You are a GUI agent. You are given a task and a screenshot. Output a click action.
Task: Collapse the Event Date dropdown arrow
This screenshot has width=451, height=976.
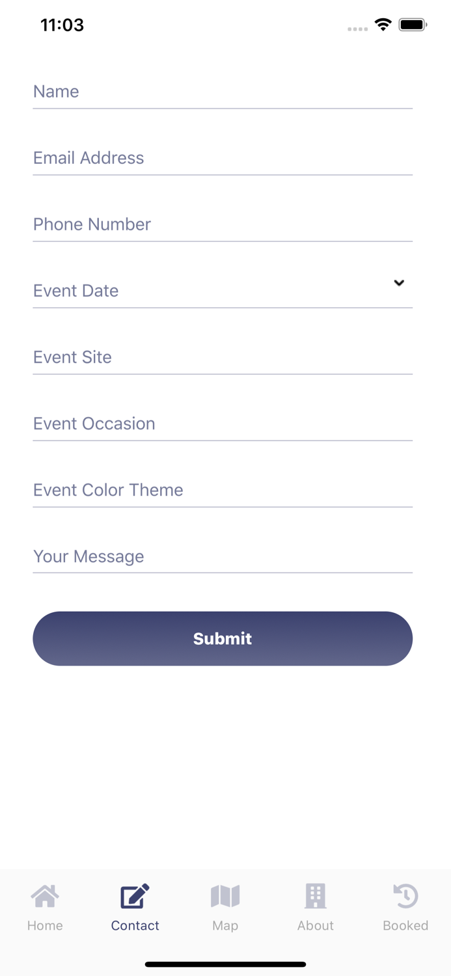(398, 283)
